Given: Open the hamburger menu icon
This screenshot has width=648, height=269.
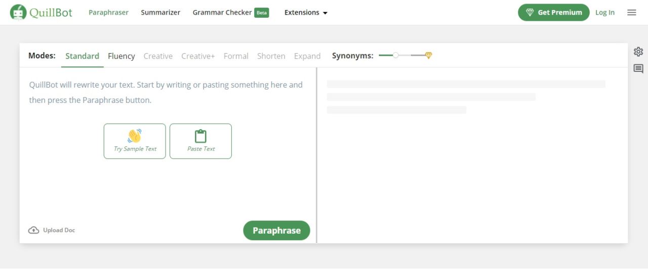Looking at the screenshot, I should point(632,13).
